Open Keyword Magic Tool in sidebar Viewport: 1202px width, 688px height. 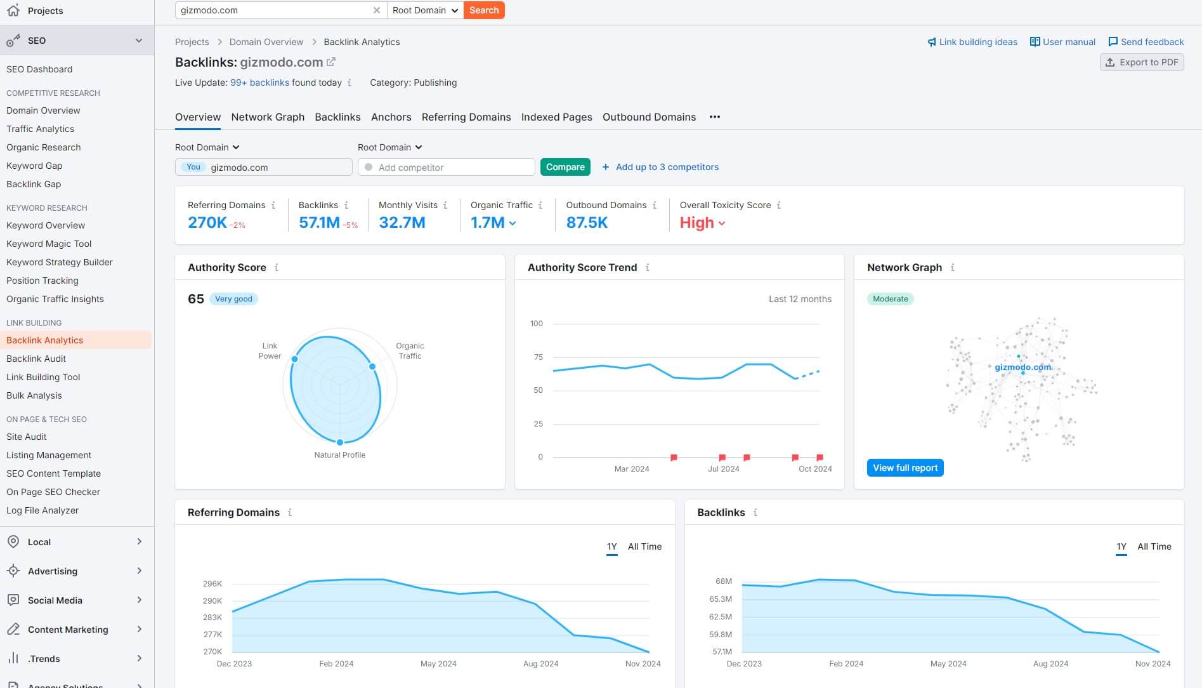coord(49,244)
